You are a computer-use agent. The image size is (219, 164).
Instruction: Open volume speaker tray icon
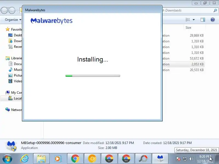[x=191, y=159]
